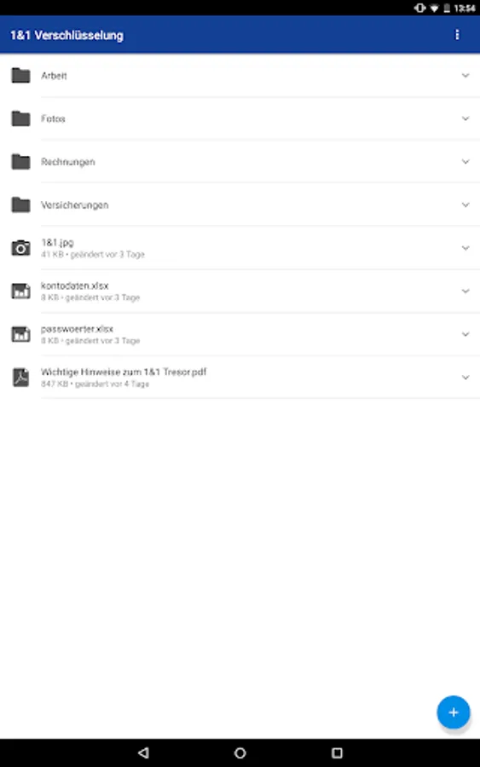
Task: Expand options chevron for Rechnungen folder
Action: click(x=466, y=161)
